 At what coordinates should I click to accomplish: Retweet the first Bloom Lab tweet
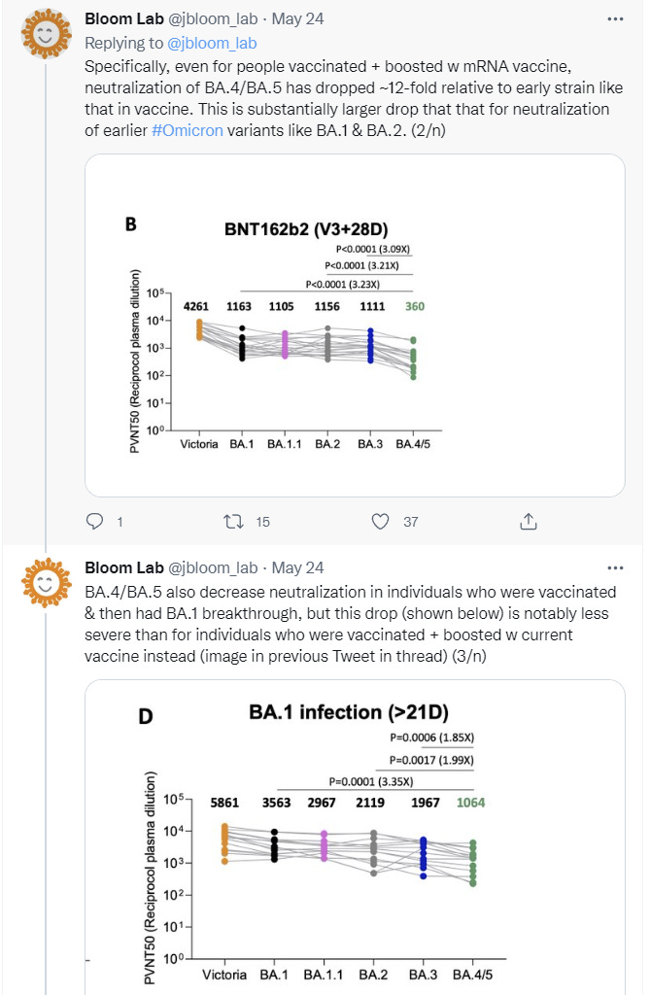tap(231, 522)
